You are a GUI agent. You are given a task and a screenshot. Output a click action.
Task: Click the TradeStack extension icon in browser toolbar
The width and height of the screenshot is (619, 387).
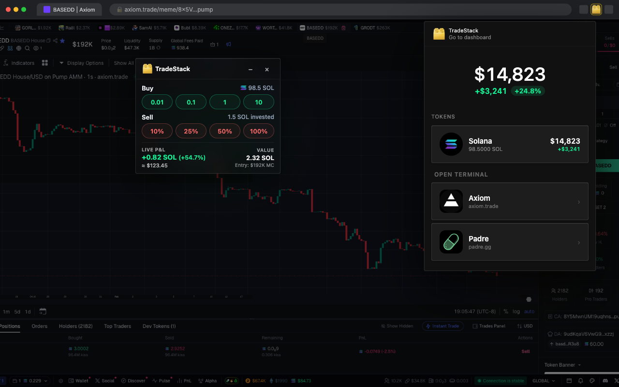(x=596, y=9)
